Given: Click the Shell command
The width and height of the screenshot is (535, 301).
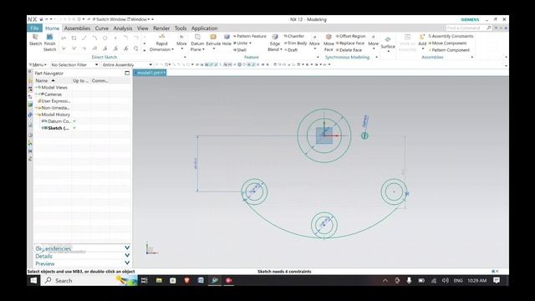Looking at the screenshot, I should point(240,50).
